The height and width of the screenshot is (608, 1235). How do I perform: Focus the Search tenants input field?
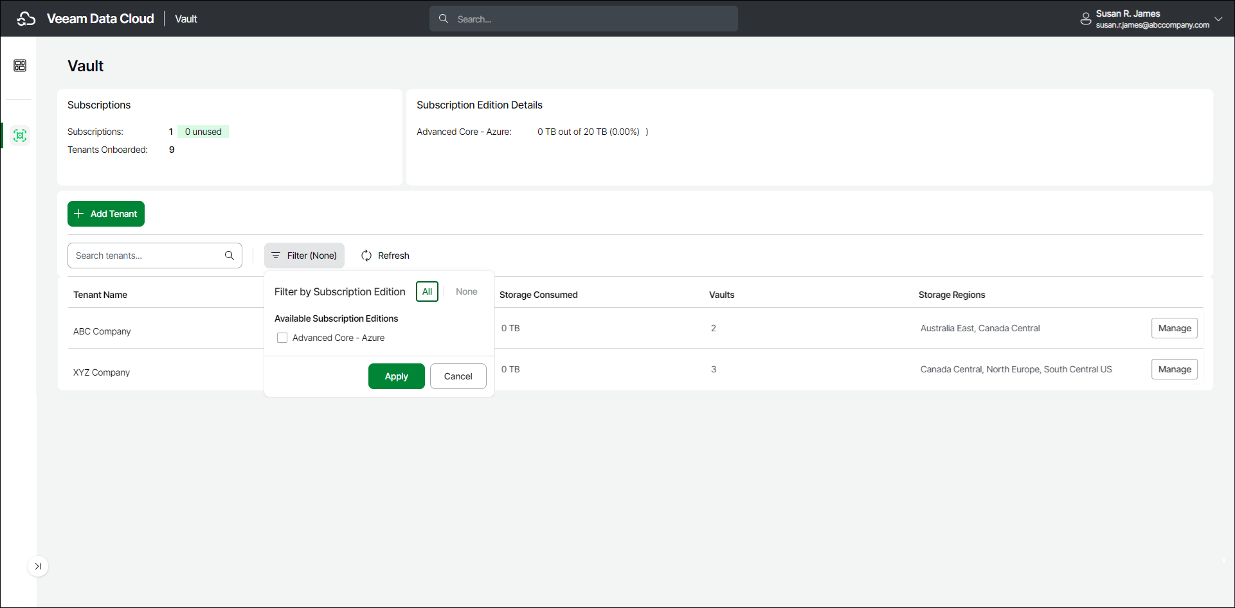click(155, 256)
